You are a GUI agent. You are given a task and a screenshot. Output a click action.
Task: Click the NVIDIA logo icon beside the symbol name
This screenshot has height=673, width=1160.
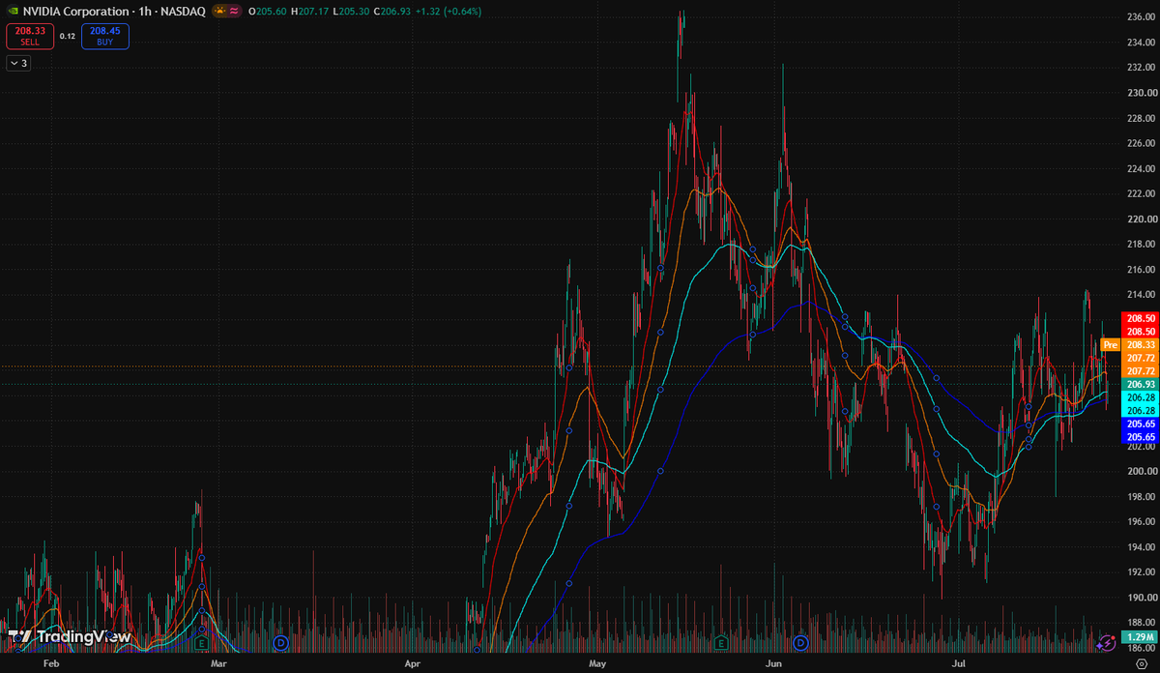coord(12,11)
